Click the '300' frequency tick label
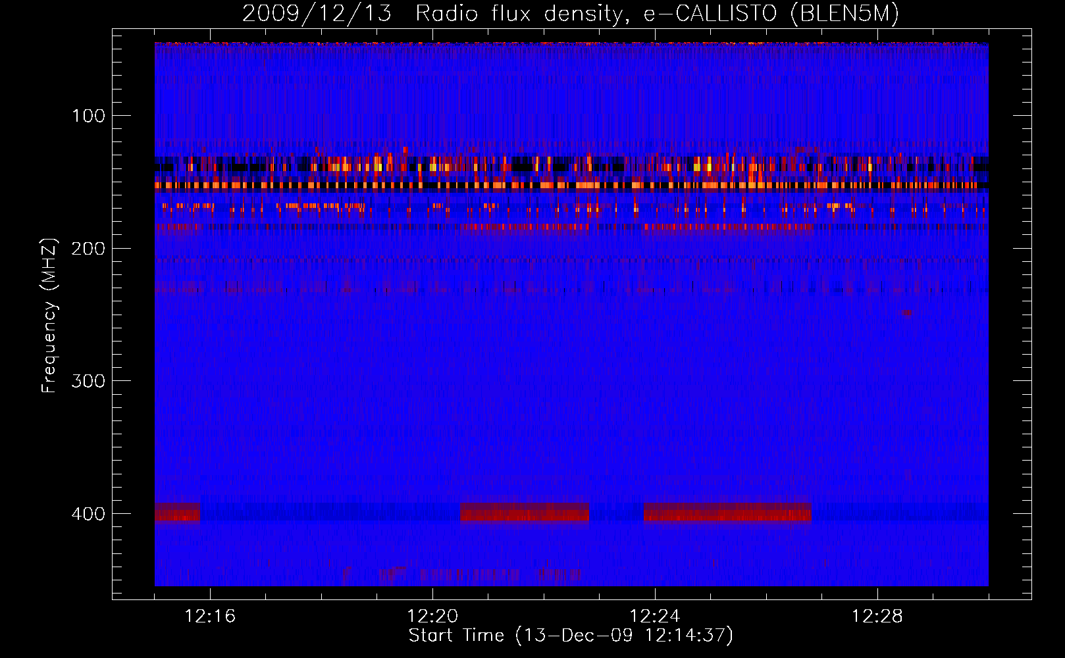 (88, 382)
